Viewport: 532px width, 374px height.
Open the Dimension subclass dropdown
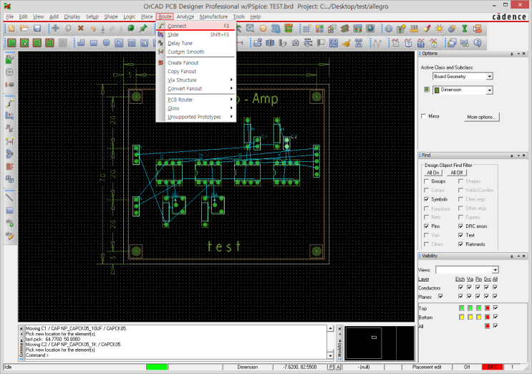pos(489,90)
